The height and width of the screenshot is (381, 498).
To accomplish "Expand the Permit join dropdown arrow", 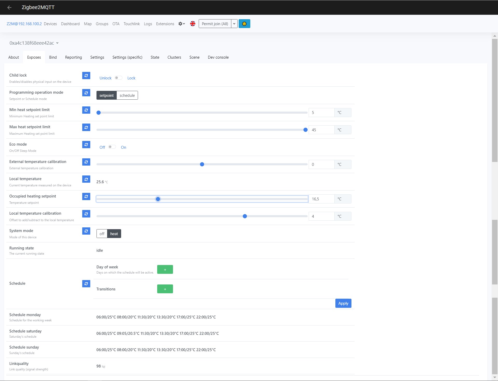I will 234,24.
